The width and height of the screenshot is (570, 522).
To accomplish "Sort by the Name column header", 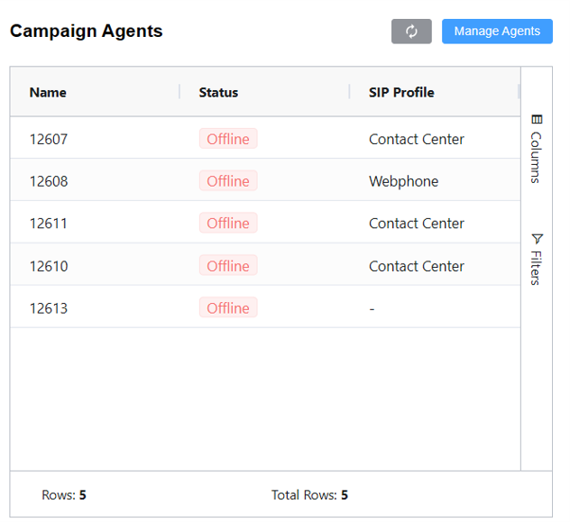I will (48, 92).
